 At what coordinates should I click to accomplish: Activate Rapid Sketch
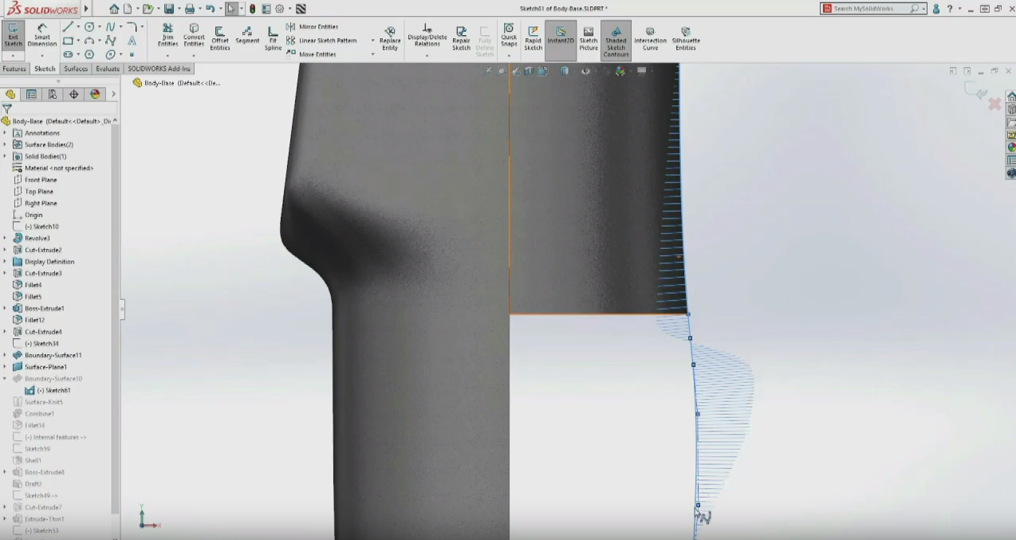click(x=533, y=37)
